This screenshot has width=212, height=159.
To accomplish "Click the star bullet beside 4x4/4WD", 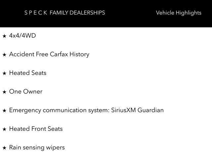I will pos(4,36).
